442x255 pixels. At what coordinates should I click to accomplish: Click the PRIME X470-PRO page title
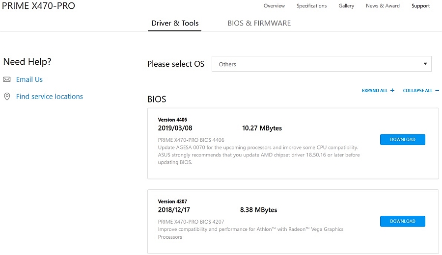pos(39,5)
